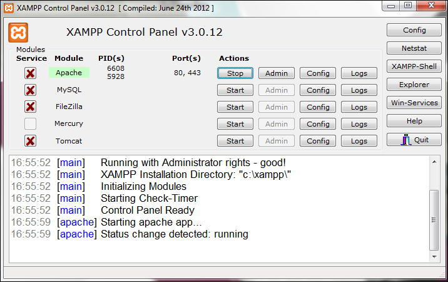Click the disabled Mercury Admin button

[277, 124]
